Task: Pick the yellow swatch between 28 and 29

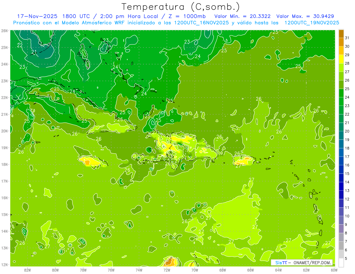Action: tap(341, 59)
